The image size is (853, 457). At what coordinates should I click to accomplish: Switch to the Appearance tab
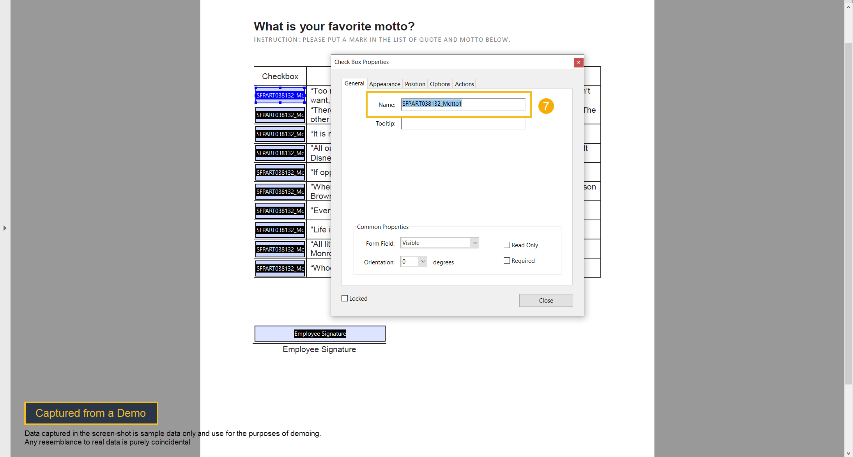point(384,83)
